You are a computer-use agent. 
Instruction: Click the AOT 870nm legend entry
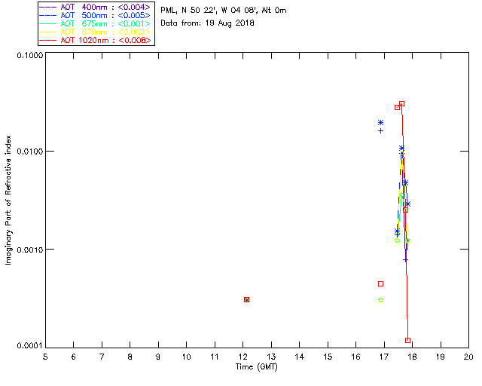coord(95,32)
